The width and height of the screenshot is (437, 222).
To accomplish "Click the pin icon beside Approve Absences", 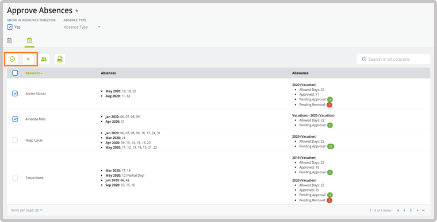I will click(x=77, y=11).
